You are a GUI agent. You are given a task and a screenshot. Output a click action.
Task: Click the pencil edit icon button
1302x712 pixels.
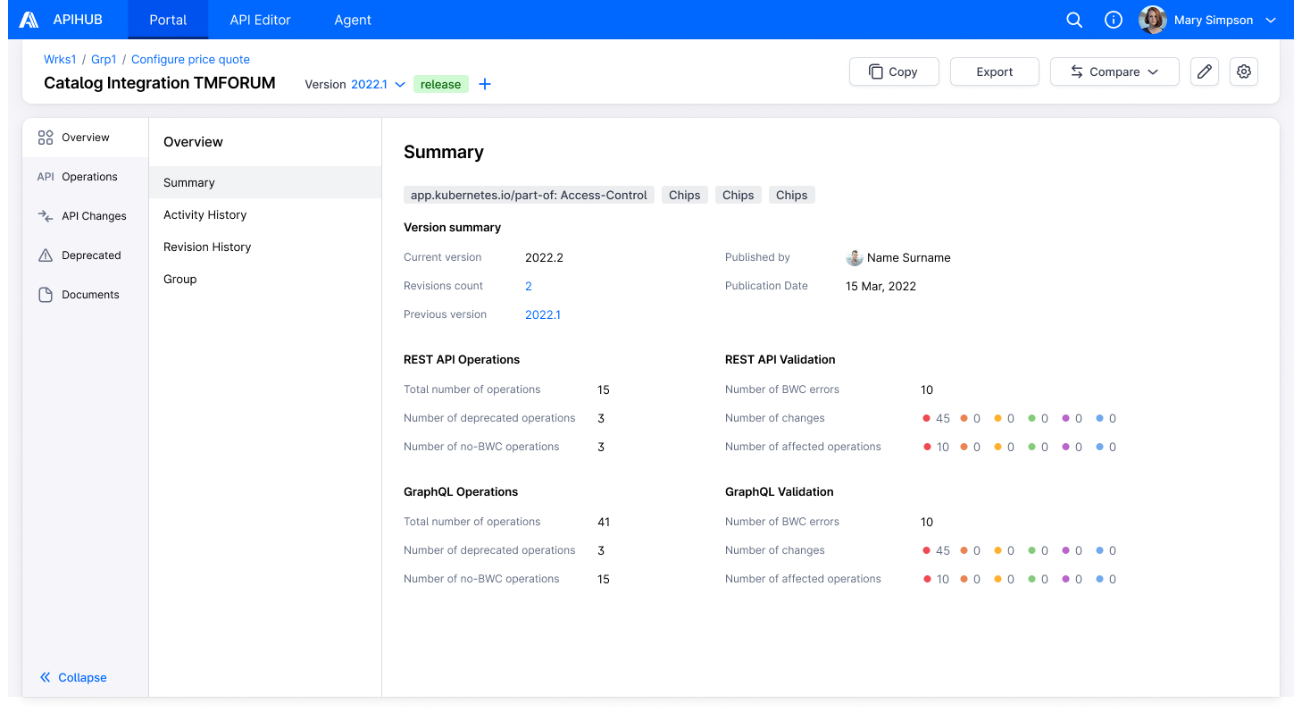[x=1205, y=71]
